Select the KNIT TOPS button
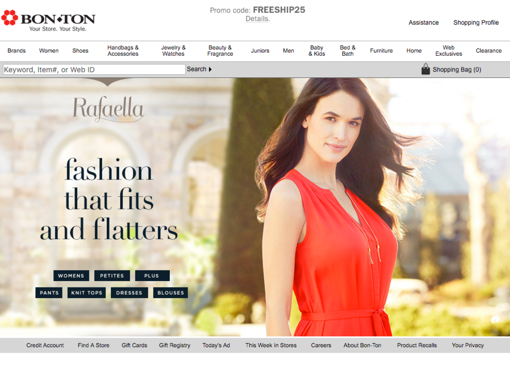The height and width of the screenshot is (369, 510). click(x=87, y=293)
